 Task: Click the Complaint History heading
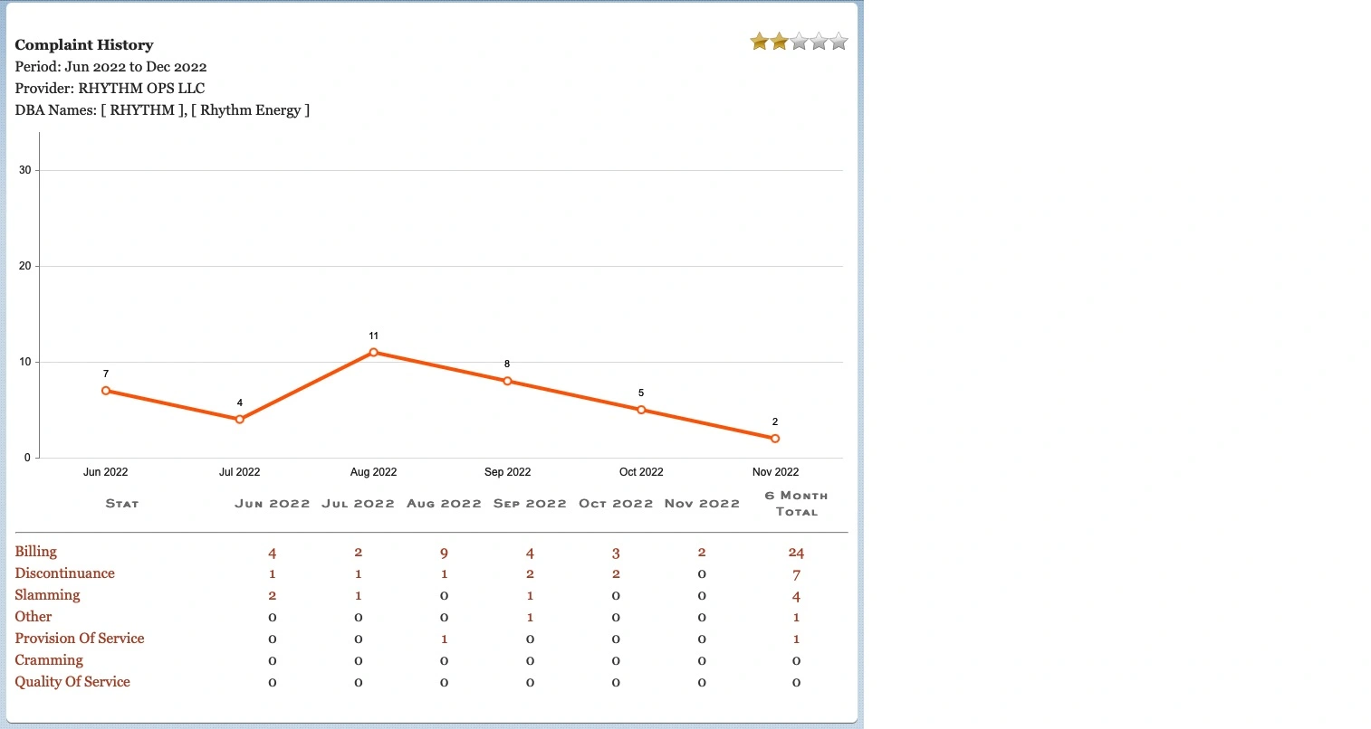pyautogui.click(x=83, y=44)
